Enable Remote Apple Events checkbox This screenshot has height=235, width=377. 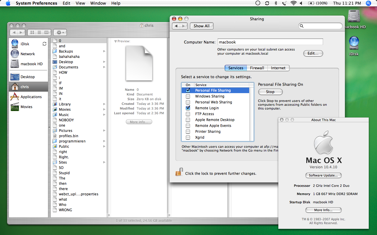click(x=188, y=125)
